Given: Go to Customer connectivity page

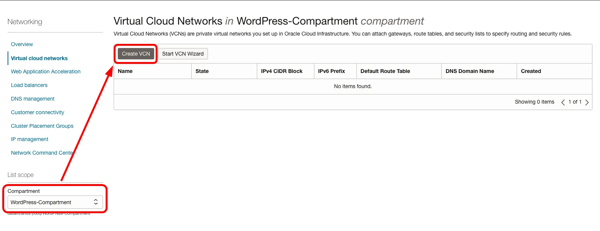Looking at the screenshot, I should pos(37,112).
